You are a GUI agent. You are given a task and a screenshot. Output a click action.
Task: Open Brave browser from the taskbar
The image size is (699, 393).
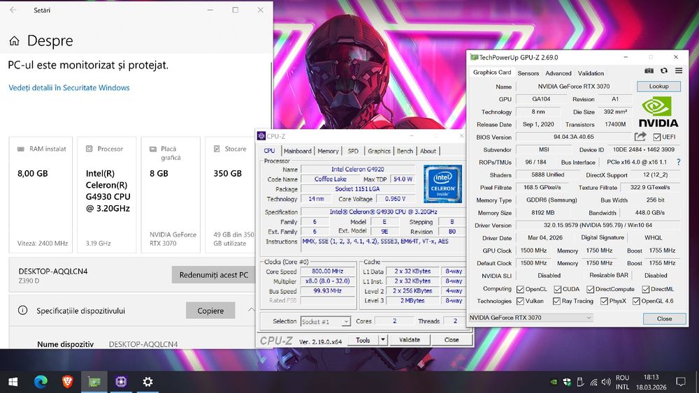(67, 382)
